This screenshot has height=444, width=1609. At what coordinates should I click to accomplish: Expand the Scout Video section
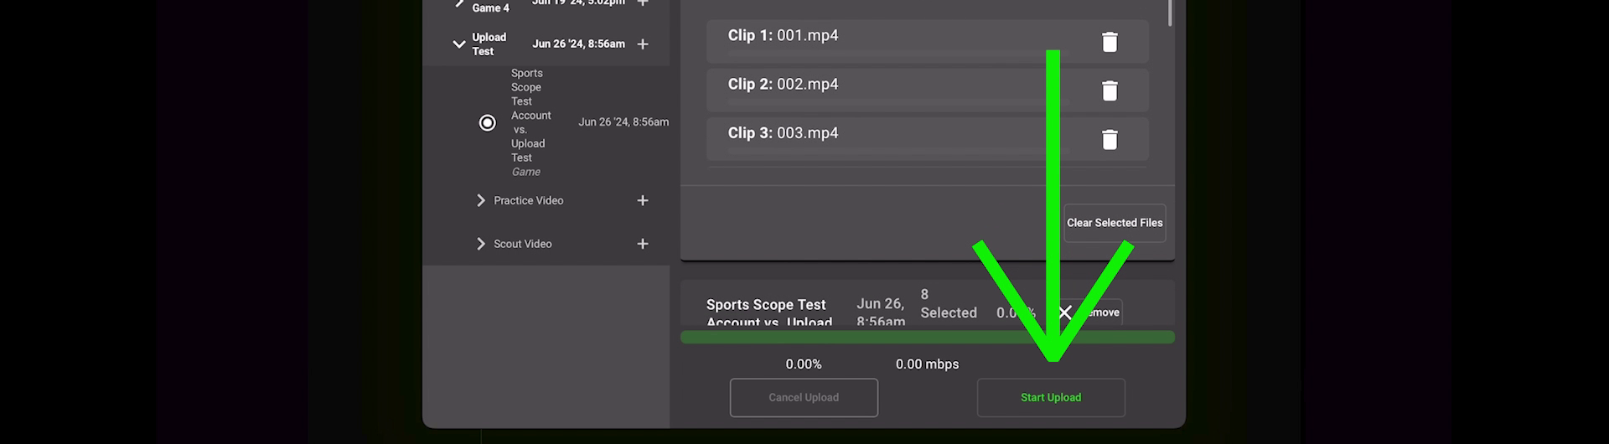[x=480, y=244]
